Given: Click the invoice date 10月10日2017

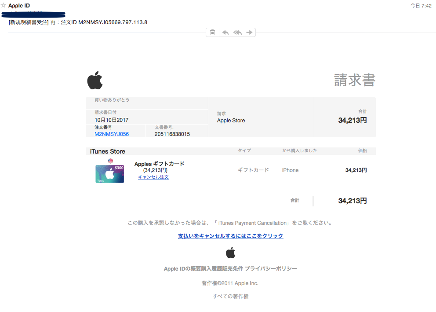Looking at the screenshot, I should 112,120.
